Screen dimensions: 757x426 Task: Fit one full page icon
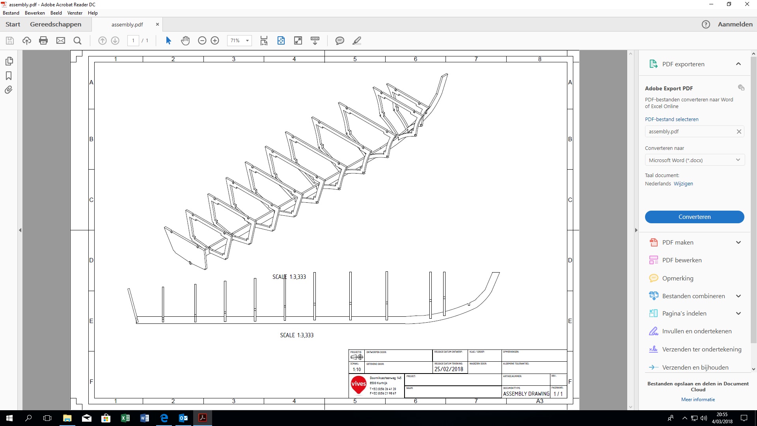point(281,41)
